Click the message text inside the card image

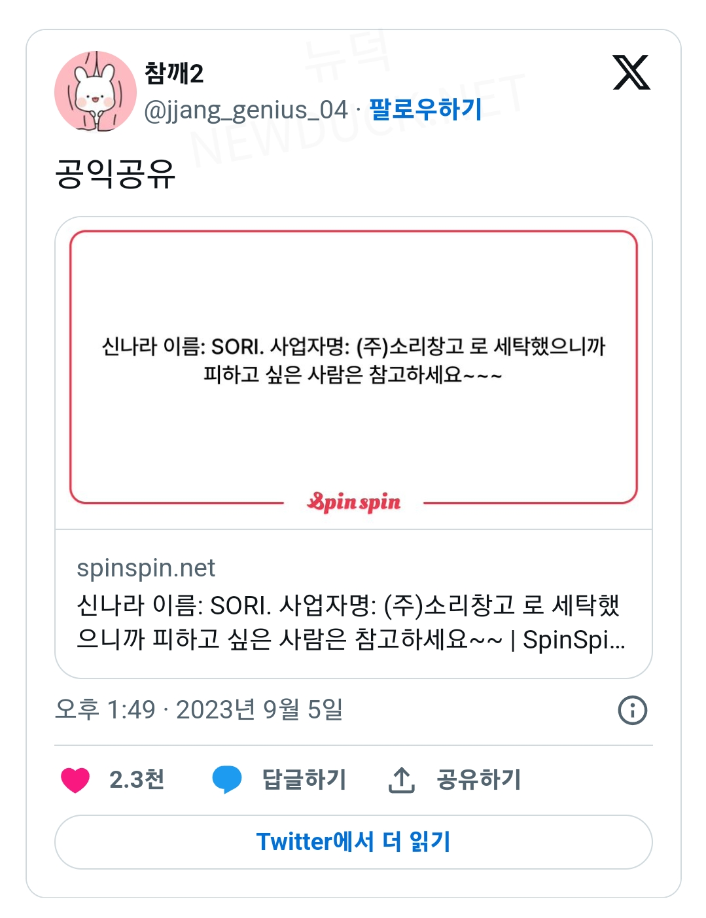pos(353,360)
